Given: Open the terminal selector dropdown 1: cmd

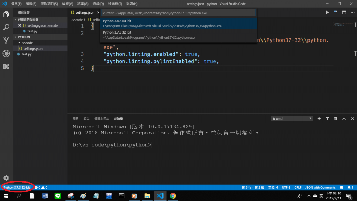Looking at the screenshot, I should [292, 119].
